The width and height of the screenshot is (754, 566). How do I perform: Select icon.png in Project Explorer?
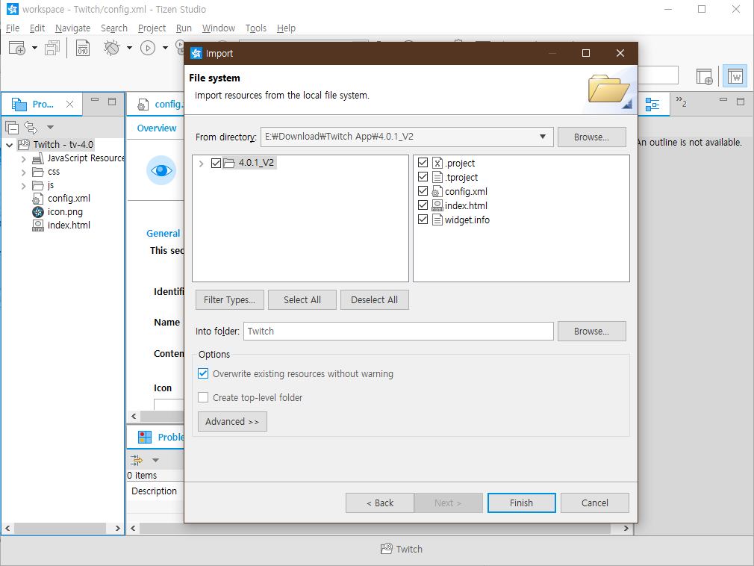(x=57, y=212)
